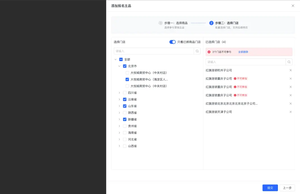Click the 红旗连锁天津子公司 entry text
300x194 pixels.
[219, 112]
